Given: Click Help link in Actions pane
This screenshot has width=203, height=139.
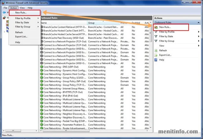Looking at the screenshot, I should point(161,60).
